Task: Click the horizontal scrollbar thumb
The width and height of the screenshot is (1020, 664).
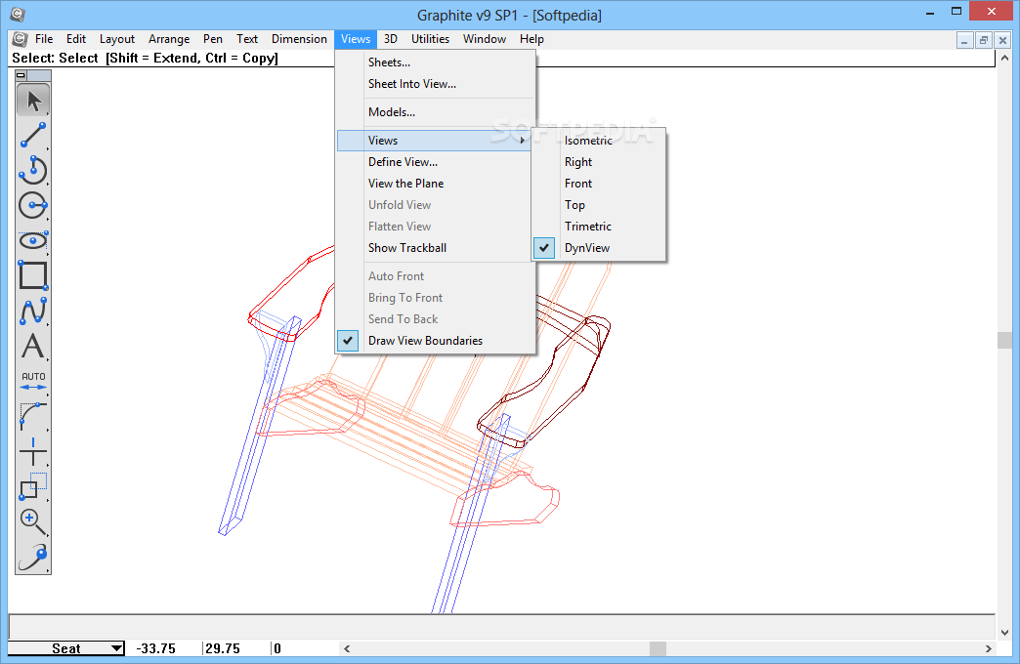Action: 658,648
